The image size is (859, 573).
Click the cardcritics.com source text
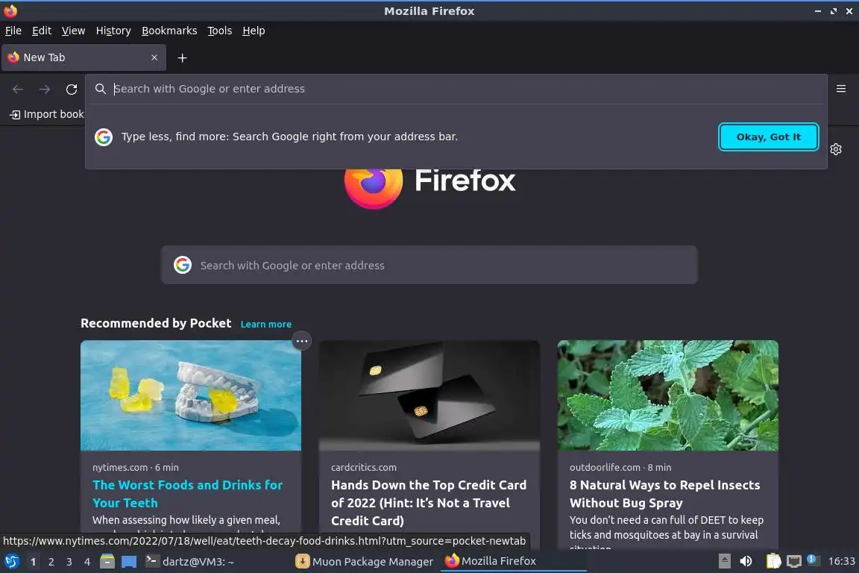pos(364,468)
